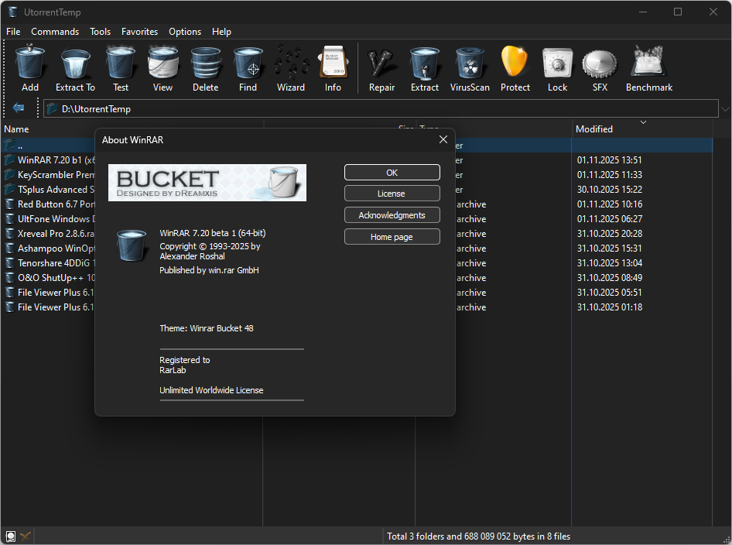Open the Options menu
This screenshot has width=732, height=545.
coord(185,32)
